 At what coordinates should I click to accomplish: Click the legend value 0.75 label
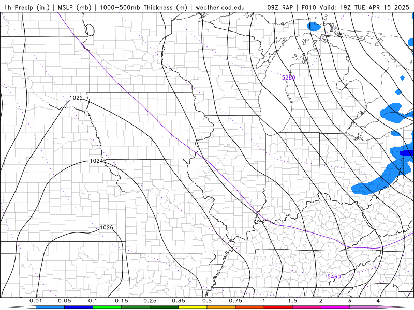(x=235, y=301)
